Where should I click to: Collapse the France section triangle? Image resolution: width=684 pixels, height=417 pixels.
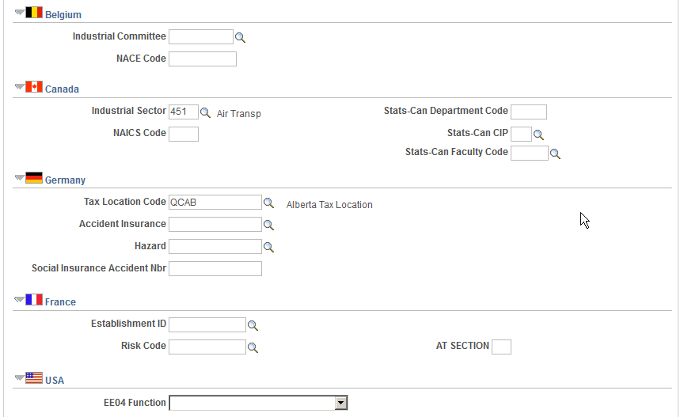20,300
